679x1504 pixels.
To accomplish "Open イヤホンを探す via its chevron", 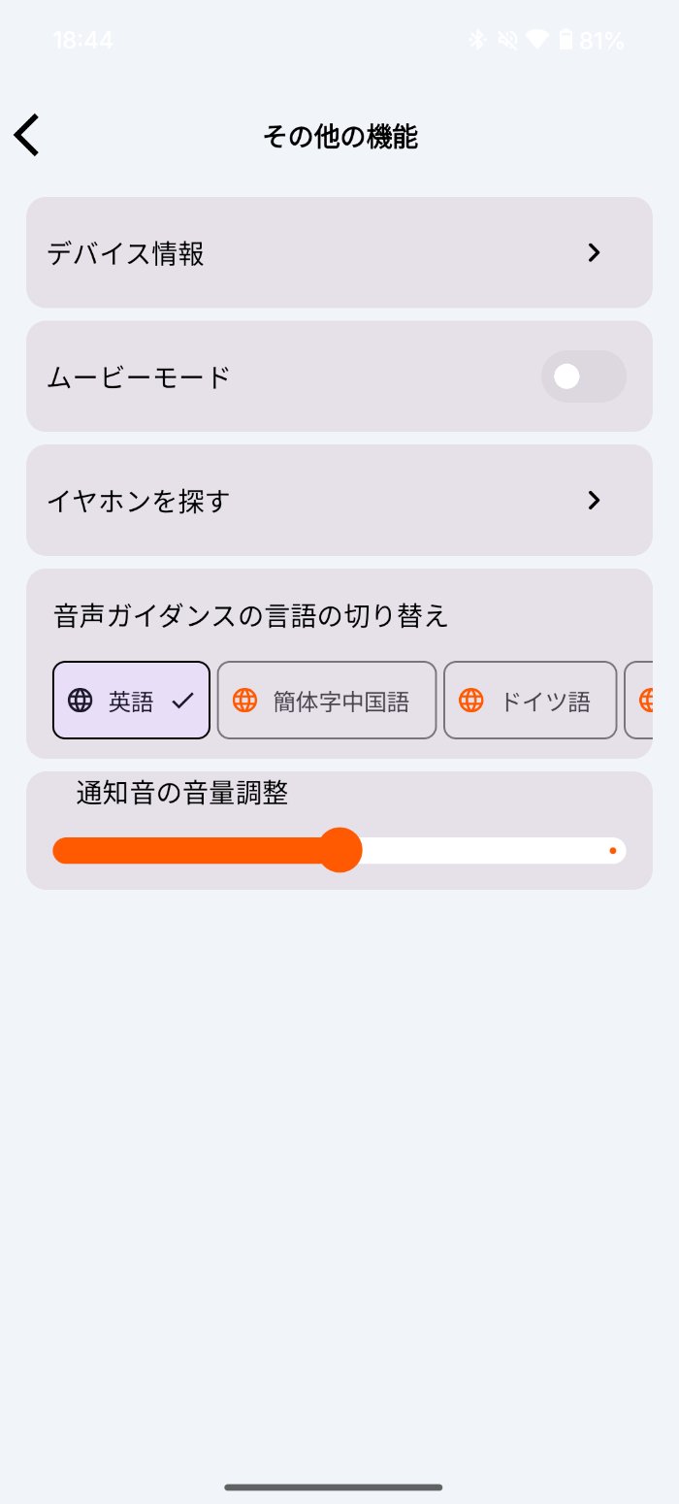I will [x=595, y=501].
